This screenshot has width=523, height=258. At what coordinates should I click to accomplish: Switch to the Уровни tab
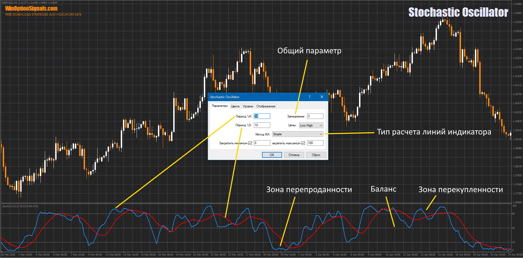point(248,106)
